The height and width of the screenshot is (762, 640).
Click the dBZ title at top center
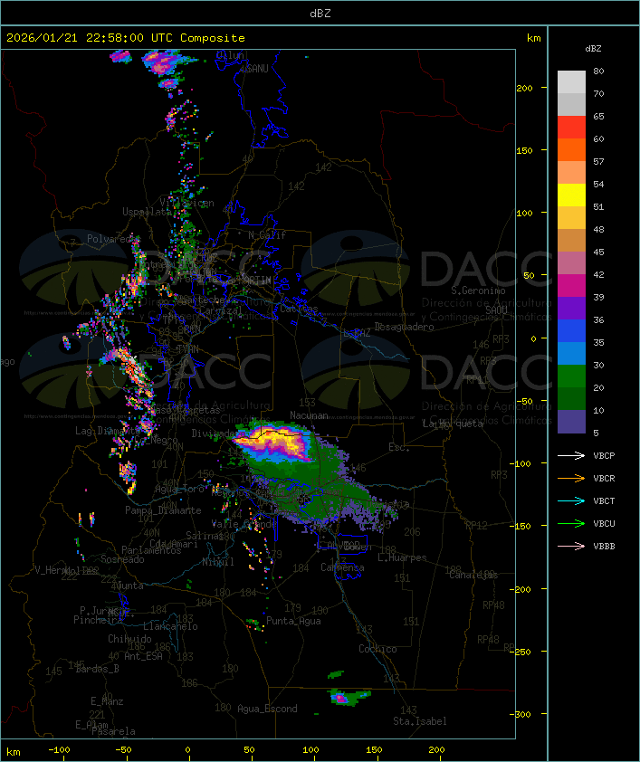click(319, 13)
